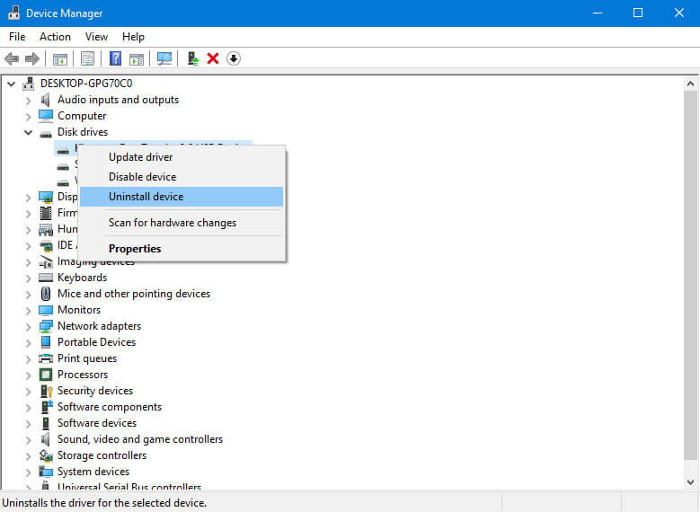Expand the System devices chevron
700x512 pixels.
[28, 472]
